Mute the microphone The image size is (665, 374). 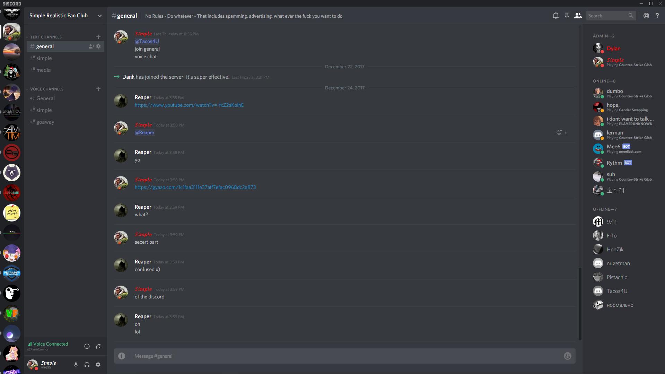click(x=76, y=365)
